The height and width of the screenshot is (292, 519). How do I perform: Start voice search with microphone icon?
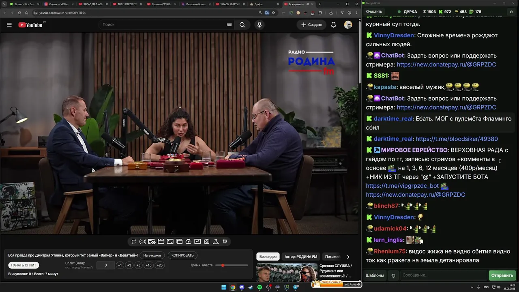[259, 25]
